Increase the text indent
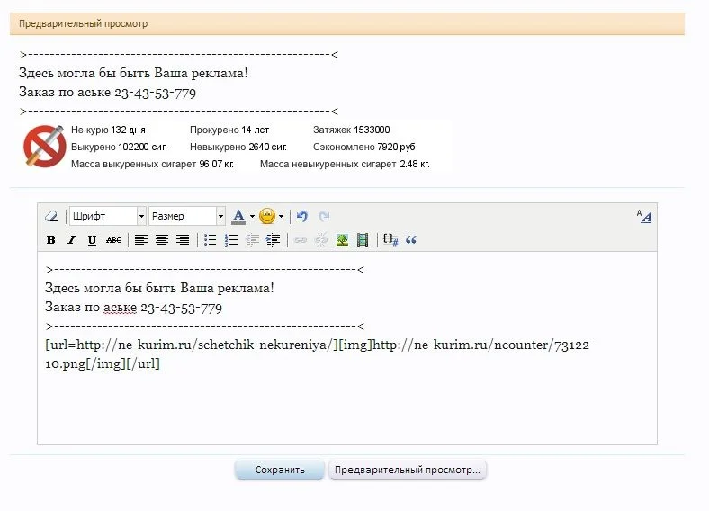The width and height of the screenshot is (709, 511). tap(274, 239)
